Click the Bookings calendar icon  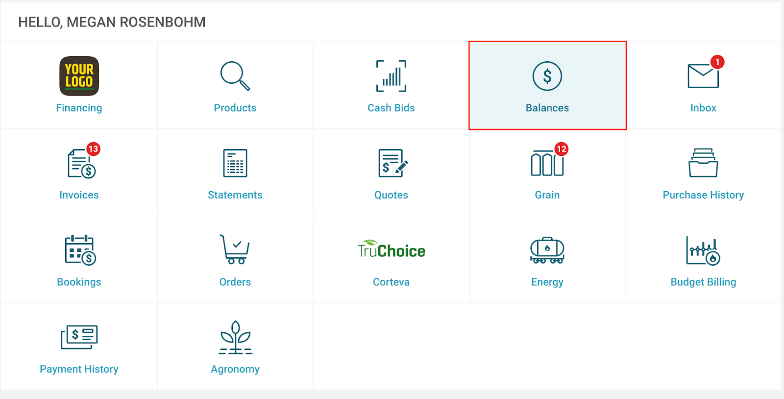80,250
